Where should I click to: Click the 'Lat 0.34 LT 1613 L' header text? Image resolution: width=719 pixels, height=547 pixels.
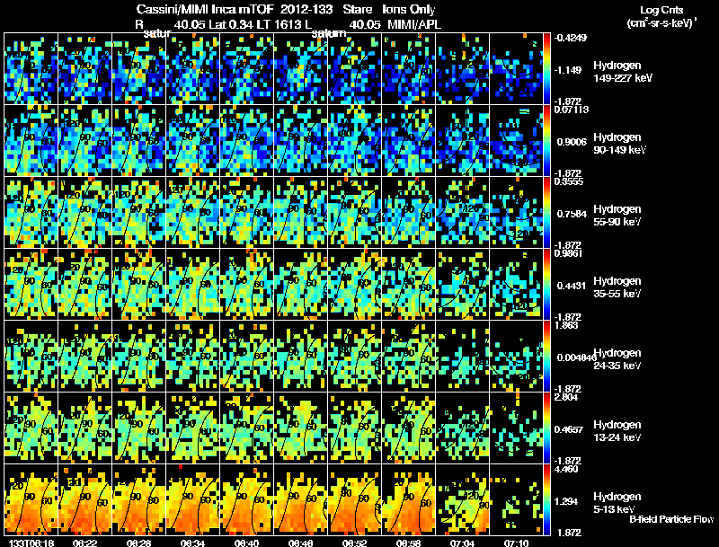(x=260, y=24)
